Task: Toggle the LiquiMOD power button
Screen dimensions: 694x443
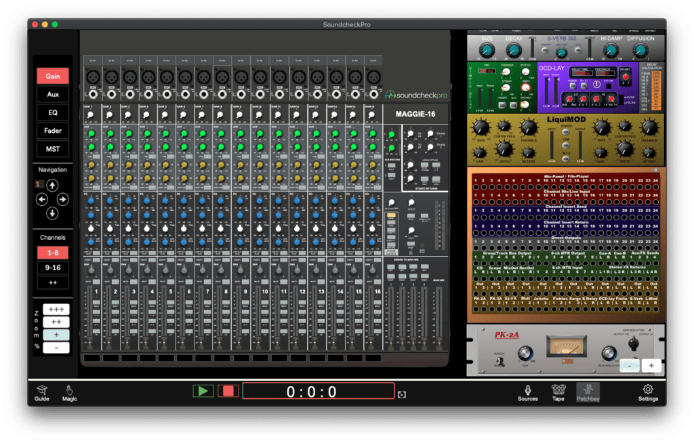Action: tap(566, 132)
